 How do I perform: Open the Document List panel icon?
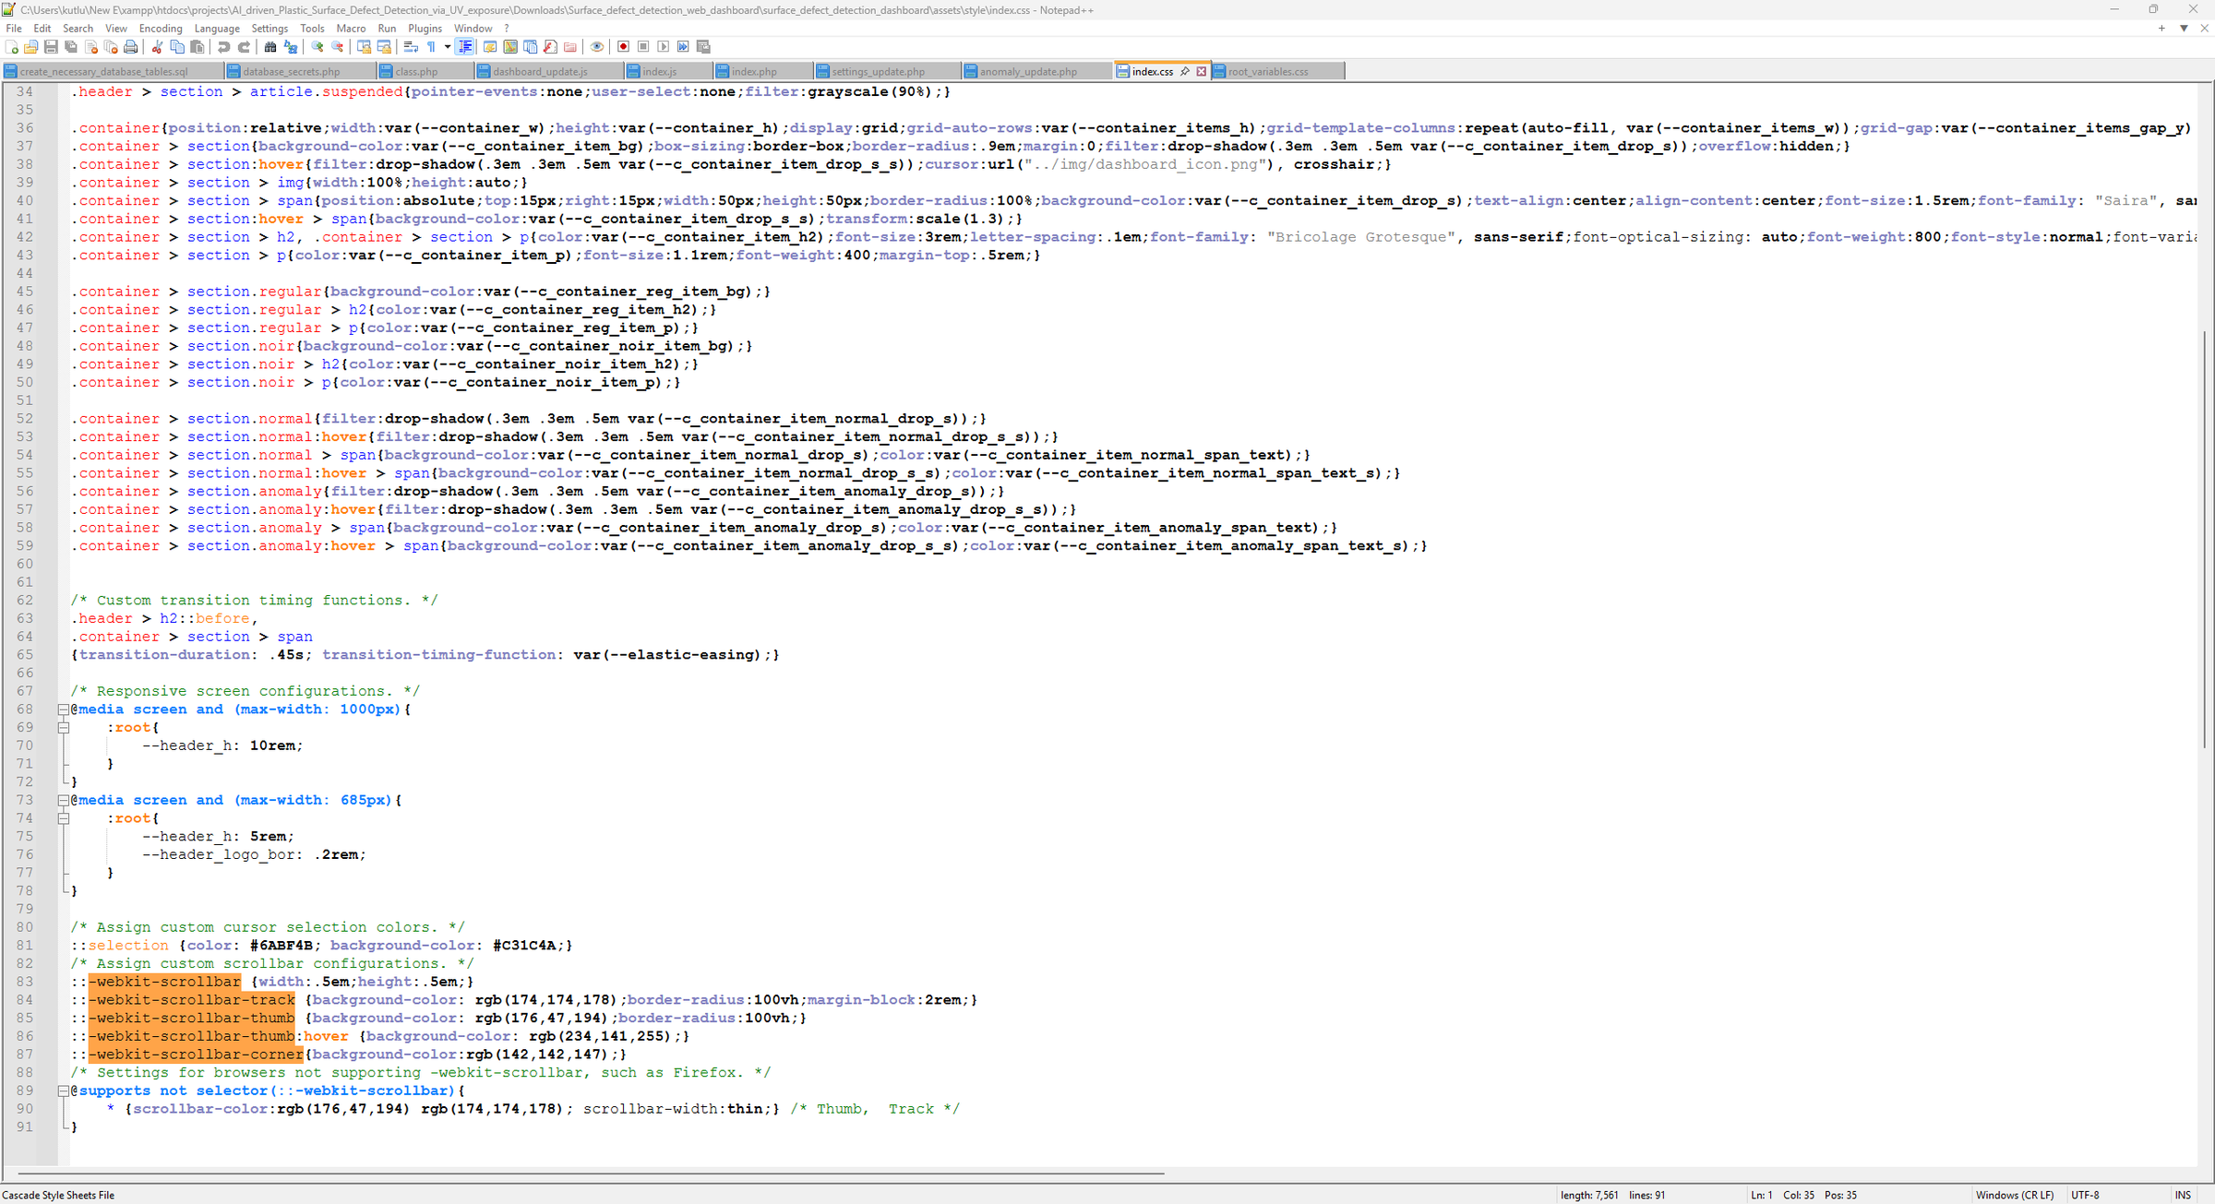tap(531, 47)
